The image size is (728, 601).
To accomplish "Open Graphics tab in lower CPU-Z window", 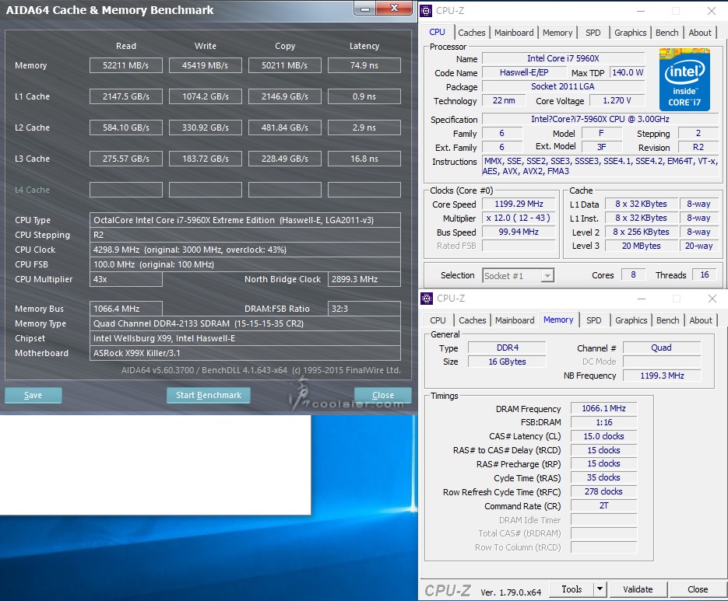I will tap(631, 320).
